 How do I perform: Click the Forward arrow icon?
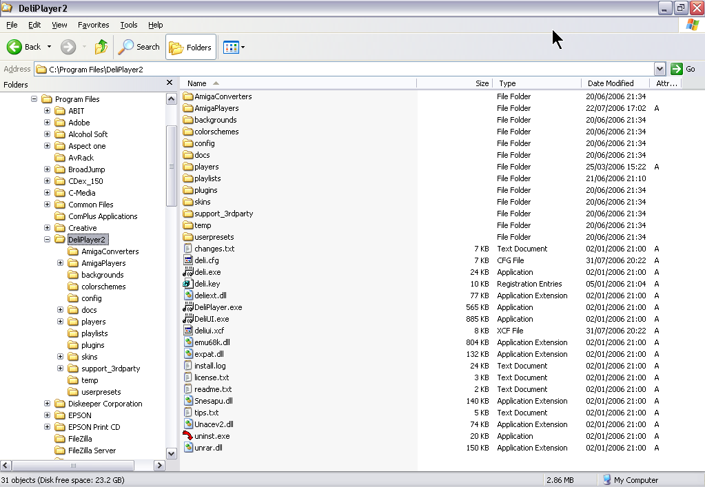coord(68,47)
